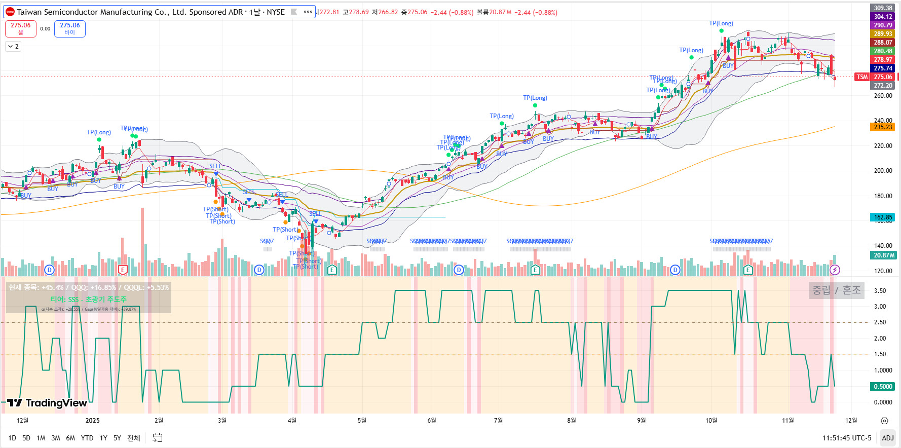This screenshot has height=448, width=901.
Task: Click the red 275.06 셀 sell button
Action: pyautogui.click(x=21, y=28)
